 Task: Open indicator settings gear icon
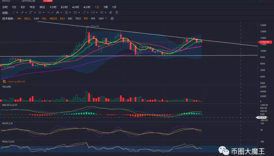coord(112,19)
